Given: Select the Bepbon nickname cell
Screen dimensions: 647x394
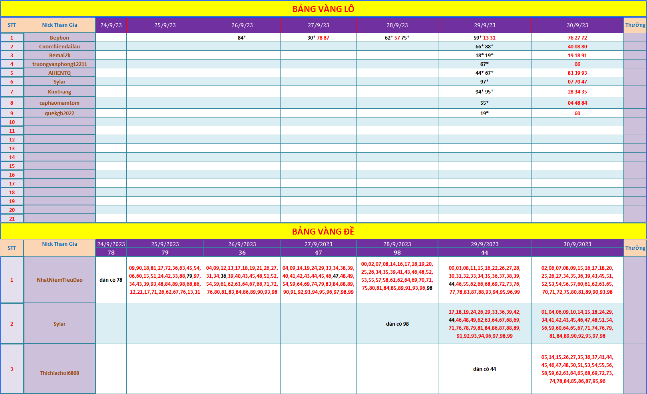Looking at the screenshot, I should (60, 38).
